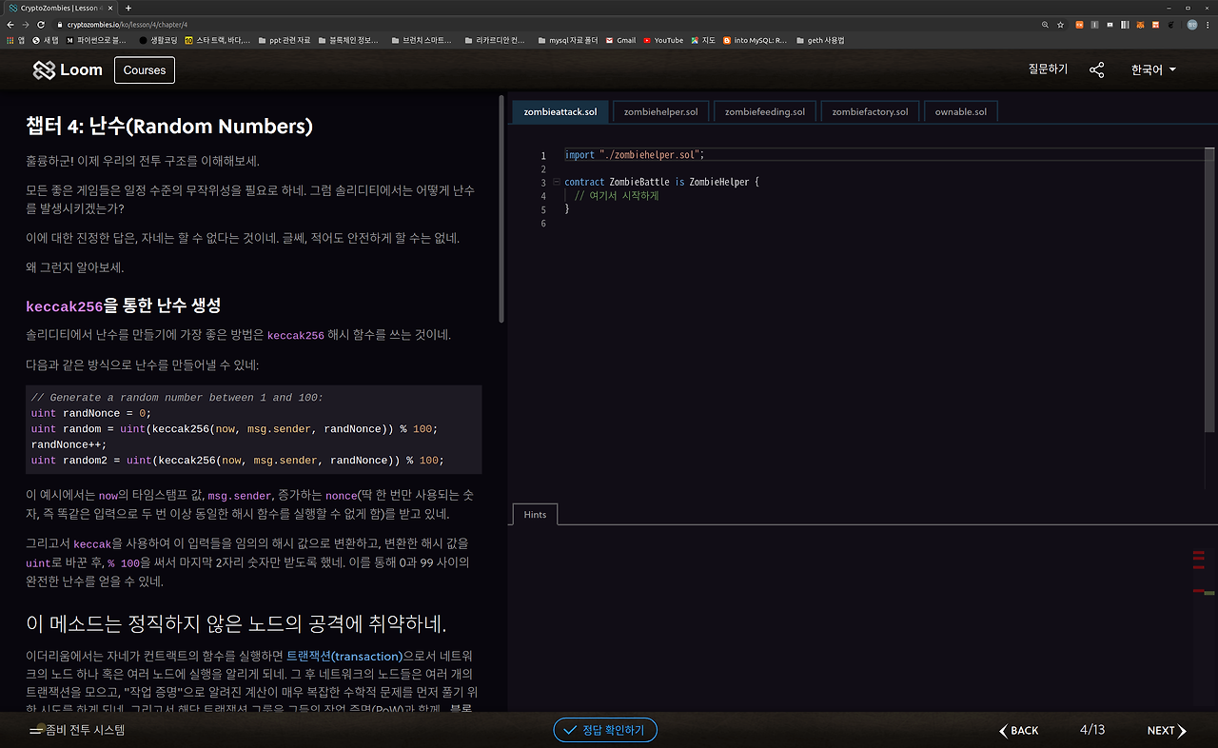
Task: Click the 정답 확인하기 check answer button
Action: coord(605,730)
